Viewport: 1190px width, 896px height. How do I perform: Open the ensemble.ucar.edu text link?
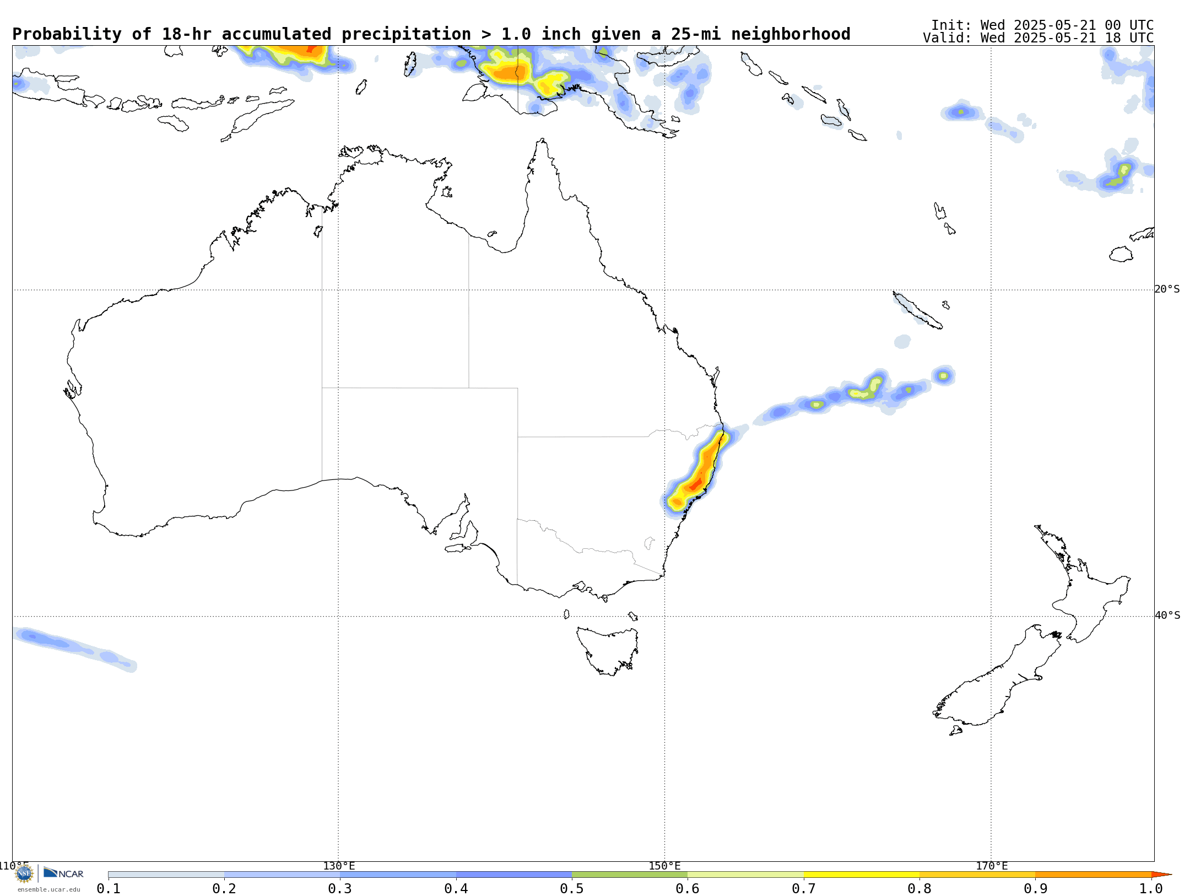tap(48, 889)
